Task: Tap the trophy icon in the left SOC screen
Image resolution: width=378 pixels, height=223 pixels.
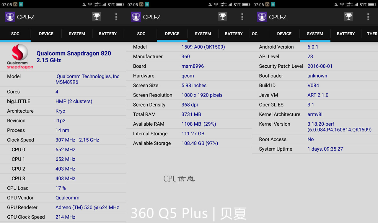Action: (x=97, y=17)
